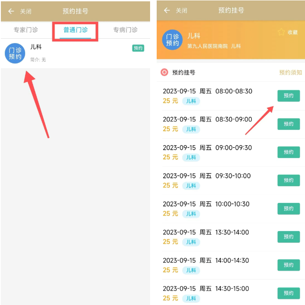Tap the star favorite icon
The width and height of the screenshot is (305, 305).
[x=281, y=32]
